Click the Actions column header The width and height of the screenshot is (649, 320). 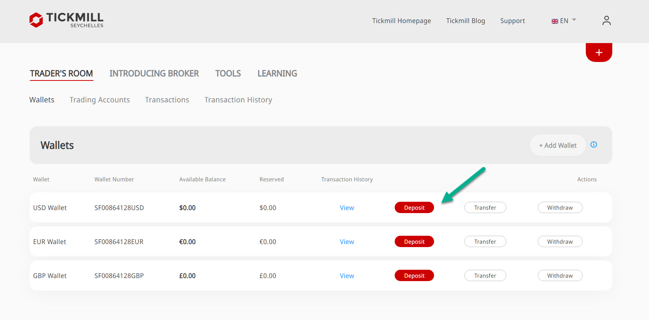[x=587, y=179]
